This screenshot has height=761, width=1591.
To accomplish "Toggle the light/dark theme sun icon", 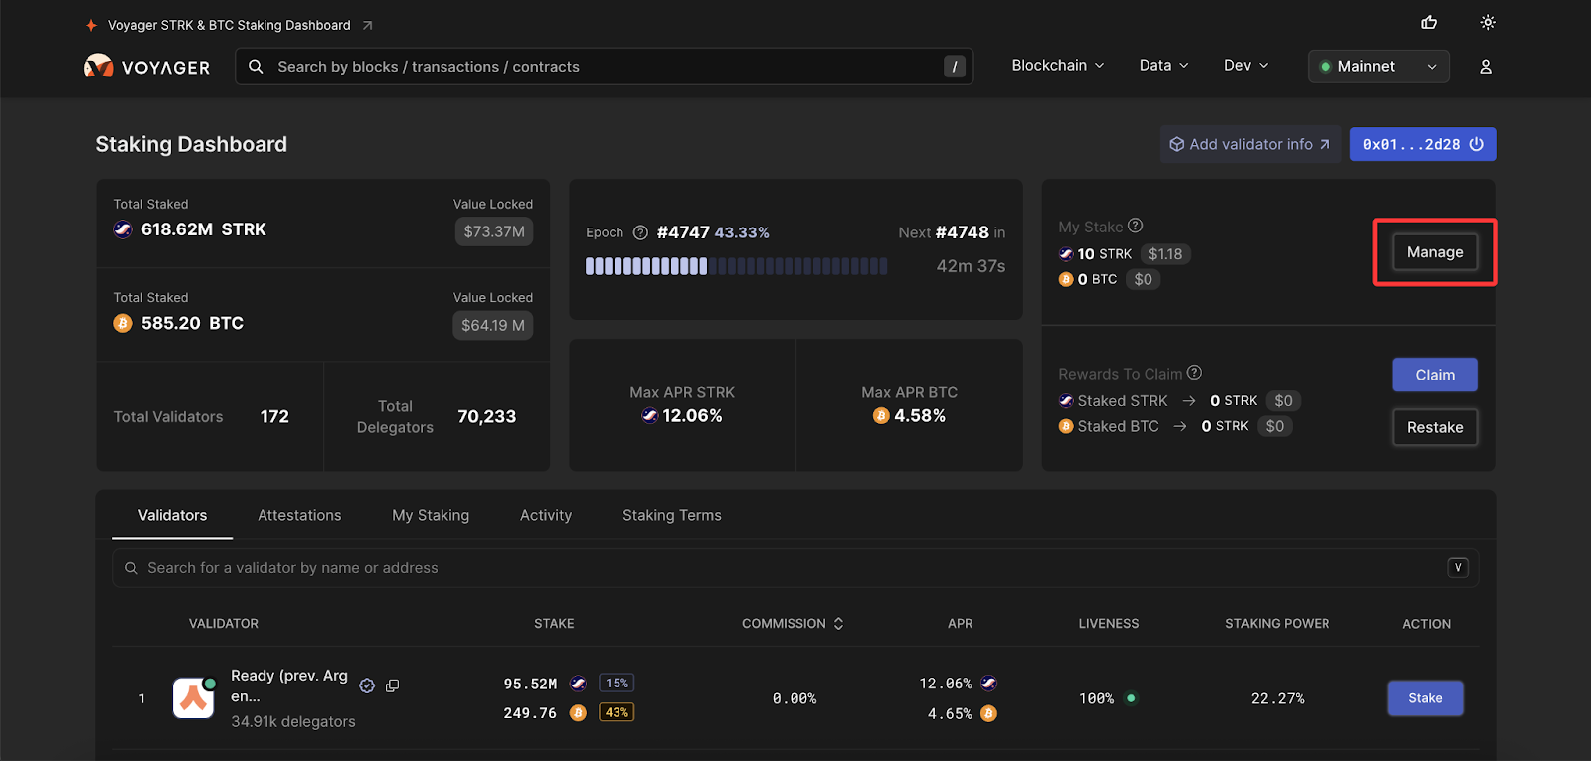I will [x=1488, y=22].
